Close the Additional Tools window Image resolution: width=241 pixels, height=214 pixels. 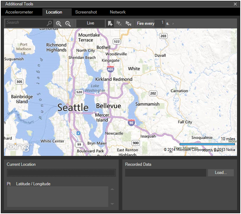[x=235, y=4]
